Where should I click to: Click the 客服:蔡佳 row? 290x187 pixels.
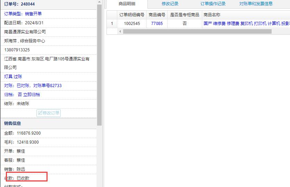click(49, 160)
